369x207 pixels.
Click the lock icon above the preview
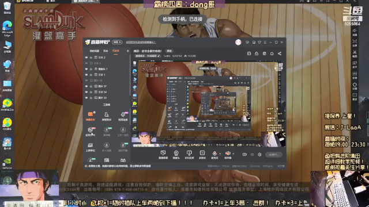click(257, 53)
